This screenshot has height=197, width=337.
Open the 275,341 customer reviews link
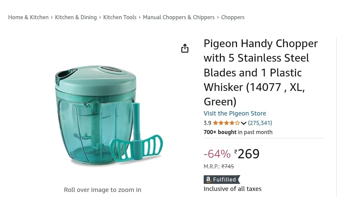pos(260,123)
